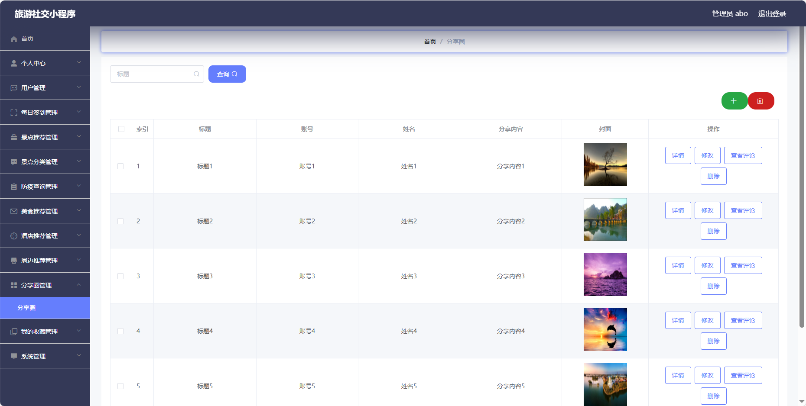The height and width of the screenshot is (406, 806).
Task: Click the 姓名5 cell
Action: coord(409,386)
